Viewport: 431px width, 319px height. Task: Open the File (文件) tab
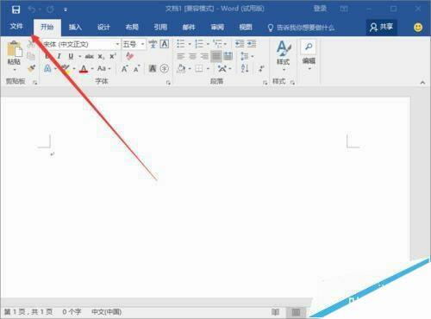(x=16, y=27)
